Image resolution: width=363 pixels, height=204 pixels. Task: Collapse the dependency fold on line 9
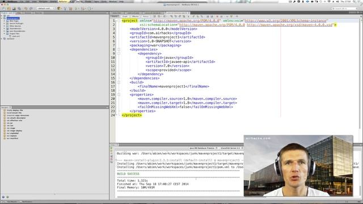(x=119, y=53)
